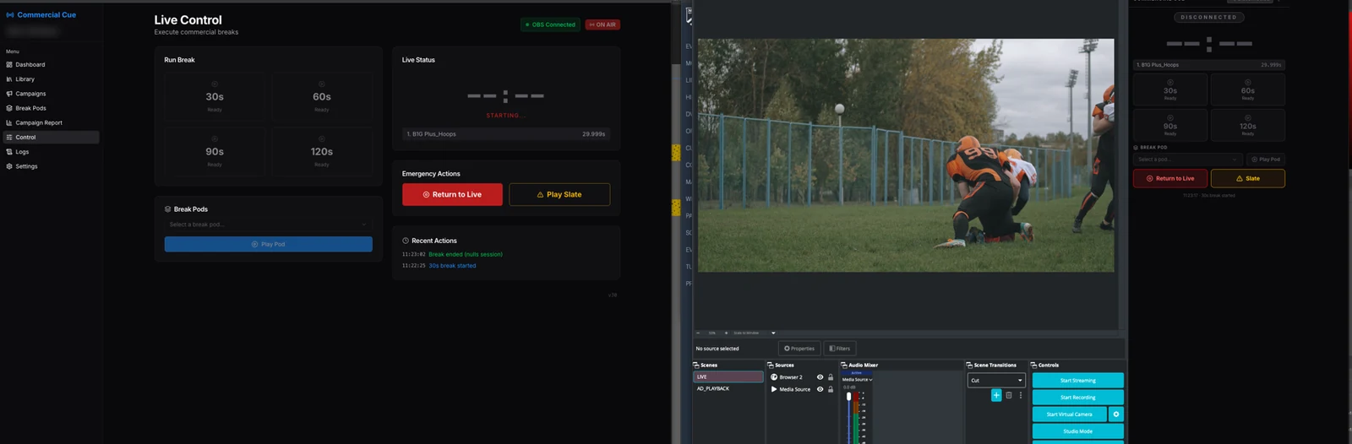Open transition options three-dot menu
The height and width of the screenshot is (444, 1352).
pyautogui.click(x=1021, y=395)
